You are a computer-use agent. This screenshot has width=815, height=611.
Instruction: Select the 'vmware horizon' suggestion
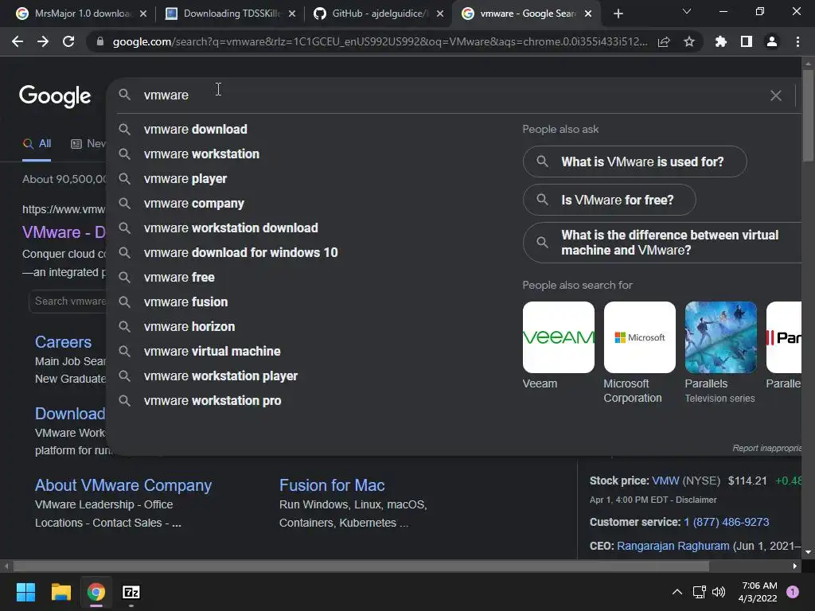pyautogui.click(x=189, y=327)
